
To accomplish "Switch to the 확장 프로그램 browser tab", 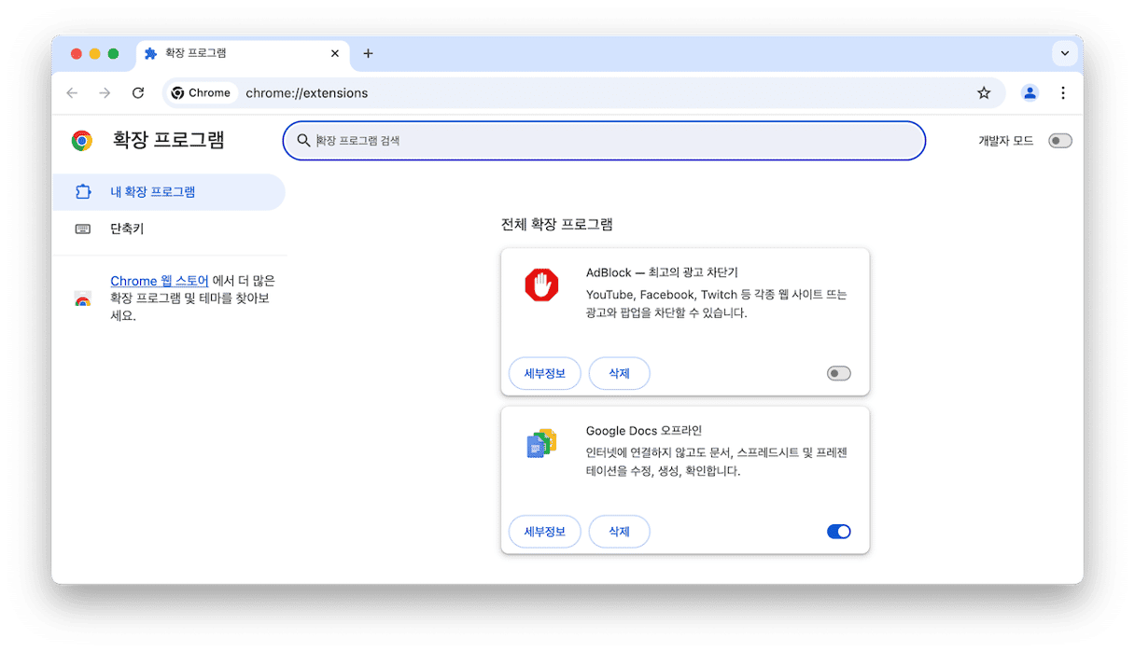I will (242, 53).
